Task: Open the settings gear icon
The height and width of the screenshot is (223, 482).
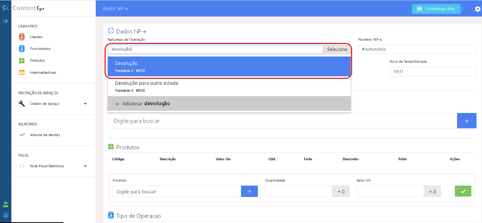Action: [x=477, y=9]
